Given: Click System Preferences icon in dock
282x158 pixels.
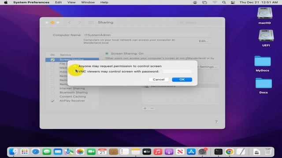Looking at the screenshot, I should coord(203,152).
